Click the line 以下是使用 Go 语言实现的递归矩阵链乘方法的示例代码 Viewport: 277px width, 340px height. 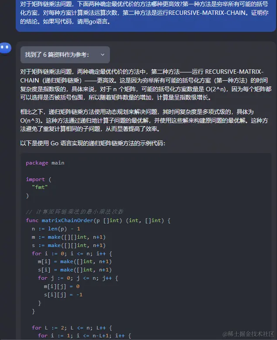93,143
